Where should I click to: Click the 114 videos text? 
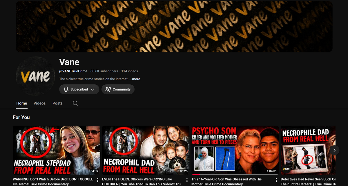pos(130,71)
